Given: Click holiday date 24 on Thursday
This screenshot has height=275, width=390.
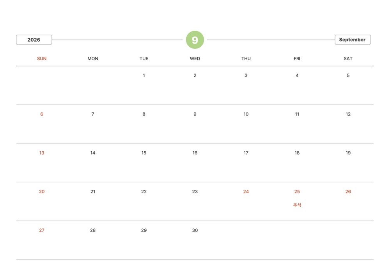Looking at the screenshot, I should pos(246,191).
